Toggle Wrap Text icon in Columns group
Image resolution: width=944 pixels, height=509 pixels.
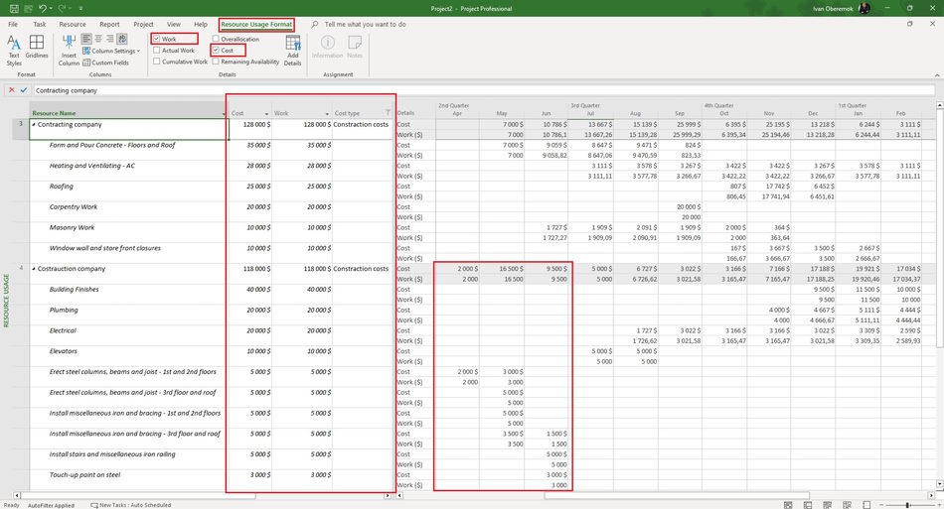tap(121, 39)
